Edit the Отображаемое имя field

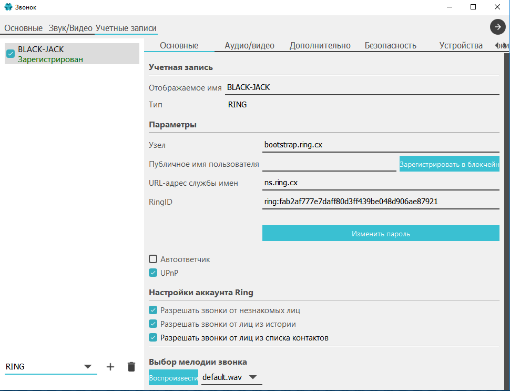pos(362,87)
